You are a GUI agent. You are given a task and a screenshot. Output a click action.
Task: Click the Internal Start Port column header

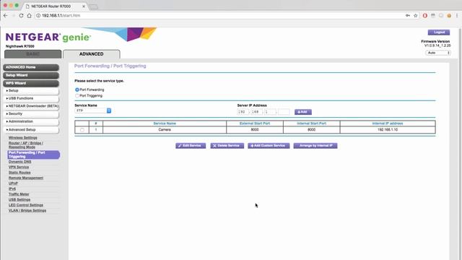(x=311, y=123)
